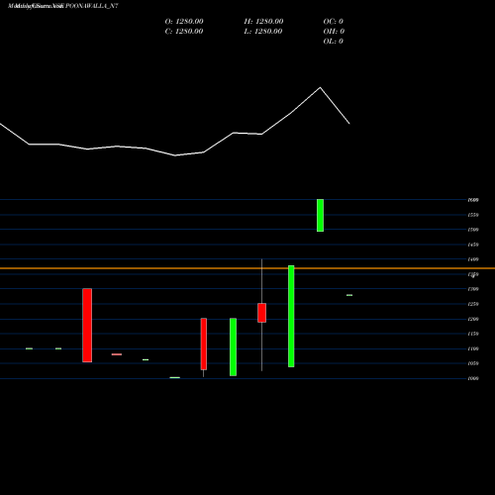Select the open price O: 1280.00
Image resolution: width=495 pixels, height=495 pixels.
coord(184,22)
